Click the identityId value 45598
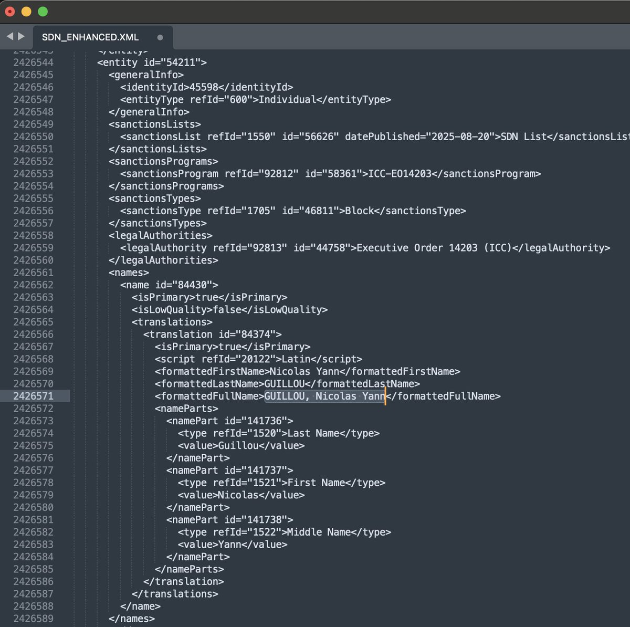The image size is (630, 627). pyautogui.click(x=204, y=87)
